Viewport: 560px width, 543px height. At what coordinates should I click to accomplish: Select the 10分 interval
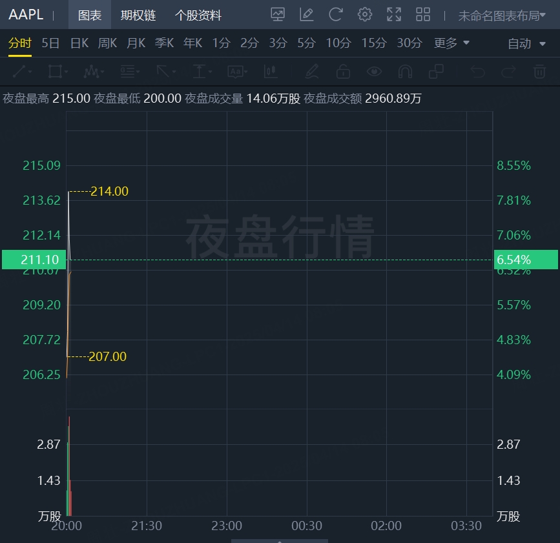click(x=338, y=43)
